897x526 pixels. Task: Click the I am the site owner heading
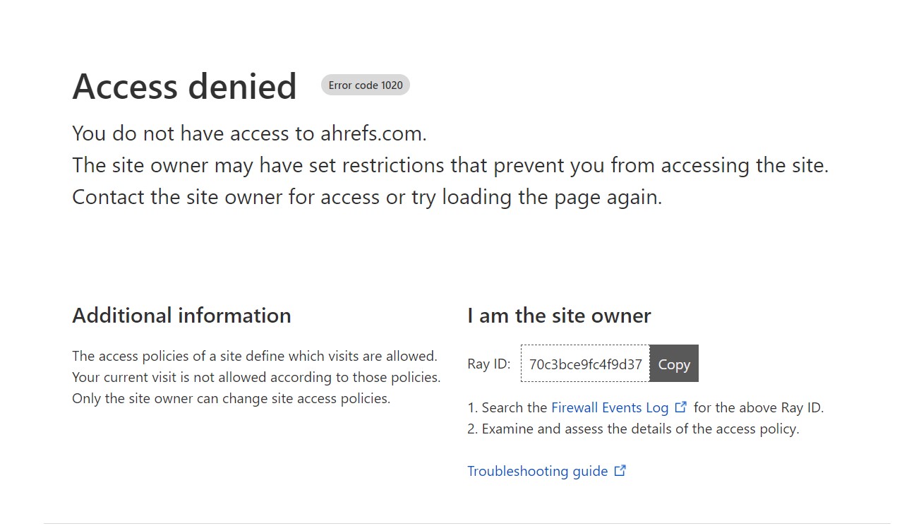tap(559, 315)
